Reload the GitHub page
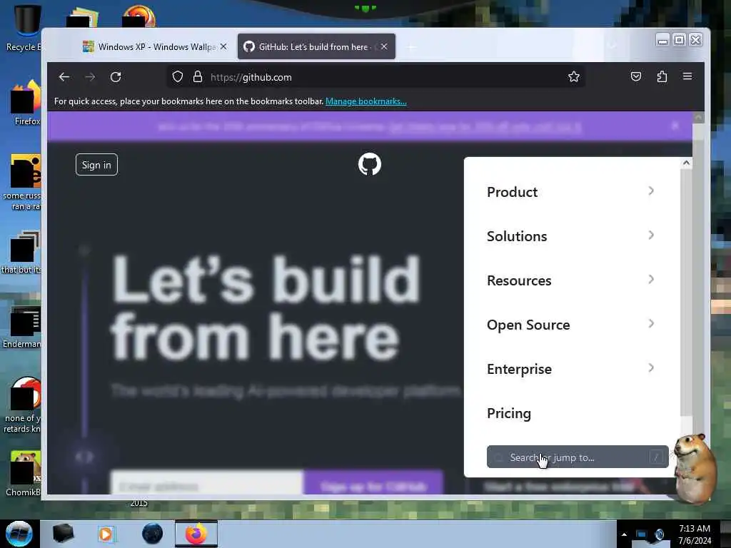 click(116, 77)
